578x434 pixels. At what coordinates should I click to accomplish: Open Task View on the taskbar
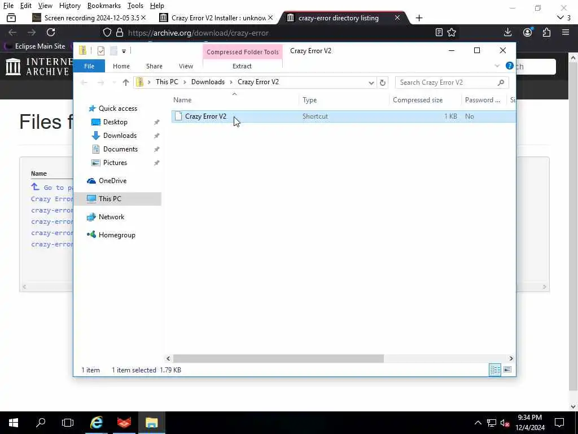point(68,423)
